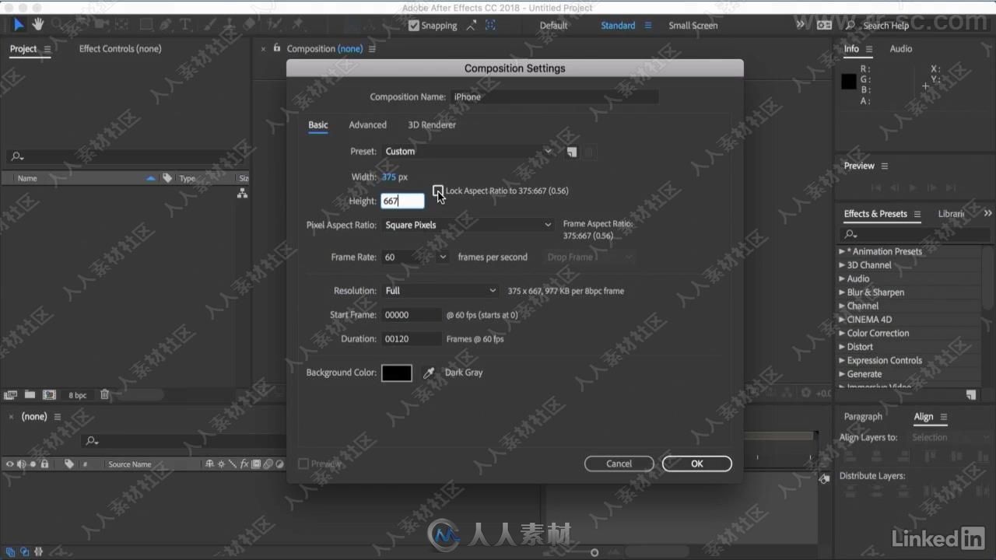Pick background color with the eyedropper
The width and height of the screenshot is (996, 560).
(x=428, y=373)
